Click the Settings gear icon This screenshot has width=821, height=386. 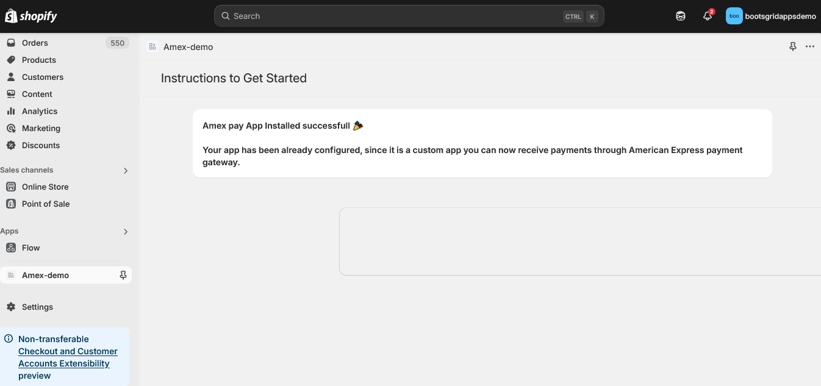click(x=11, y=307)
